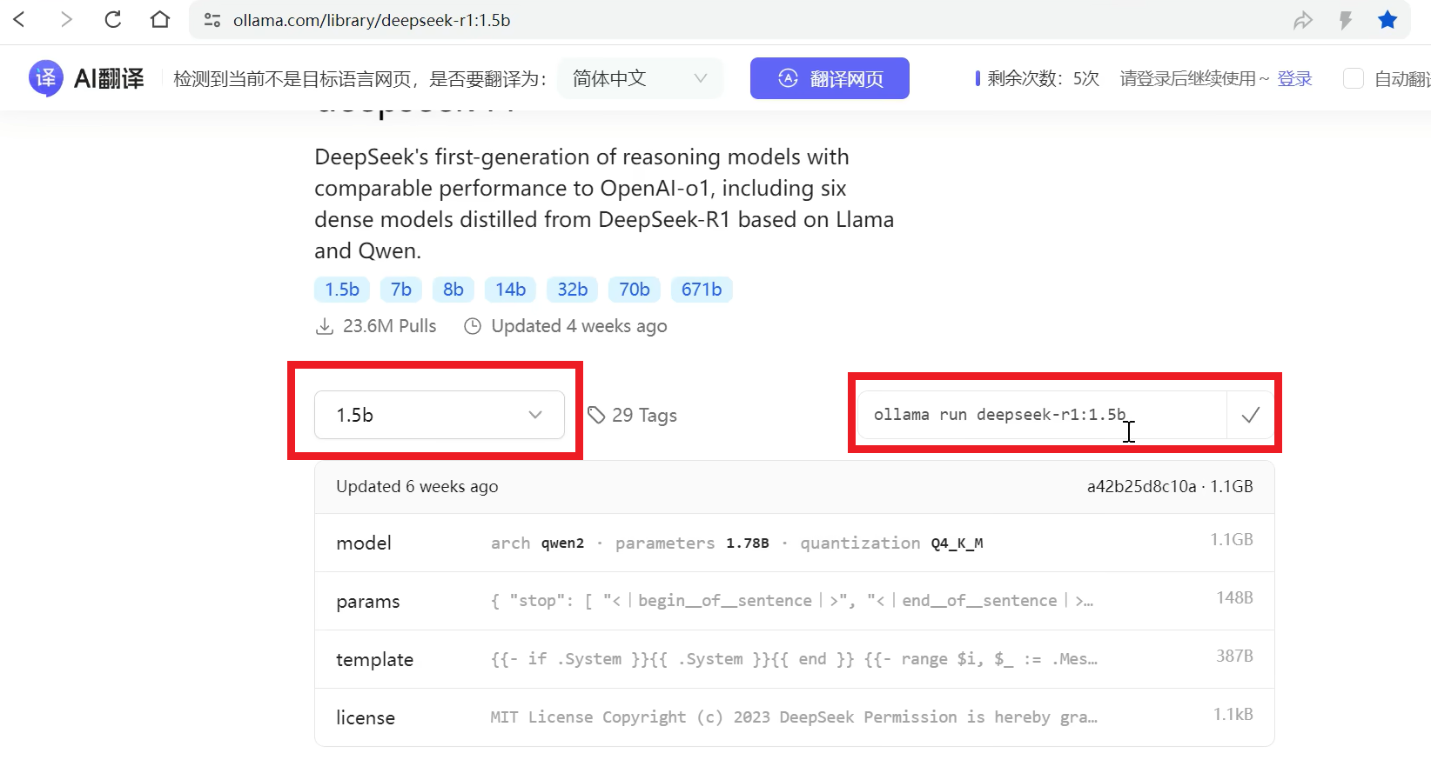Bookmark the page with the star icon
The image size is (1431, 760).
[1387, 19]
